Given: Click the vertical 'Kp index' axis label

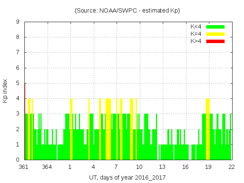Looking at the screenshot, I should (x=5, y=91).
